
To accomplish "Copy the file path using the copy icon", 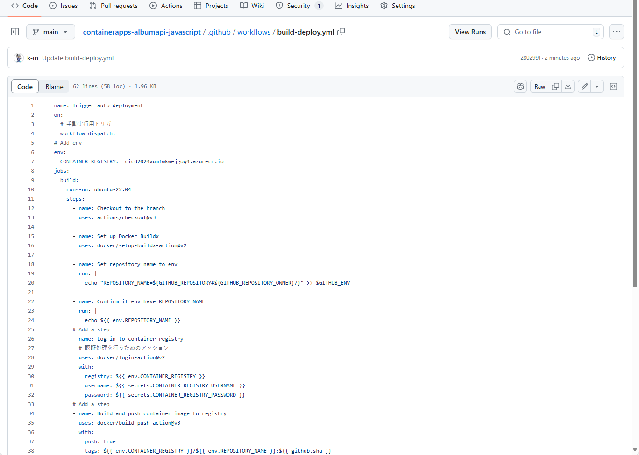I will 341,32.
